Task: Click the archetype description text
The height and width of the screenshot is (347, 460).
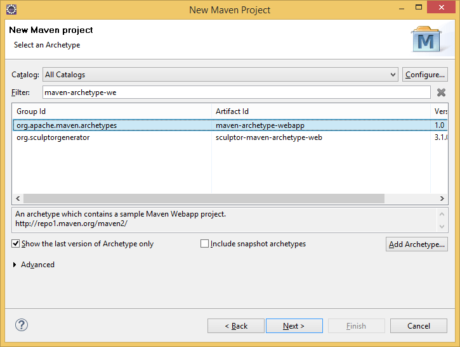Action: click(x=121, y=214)
